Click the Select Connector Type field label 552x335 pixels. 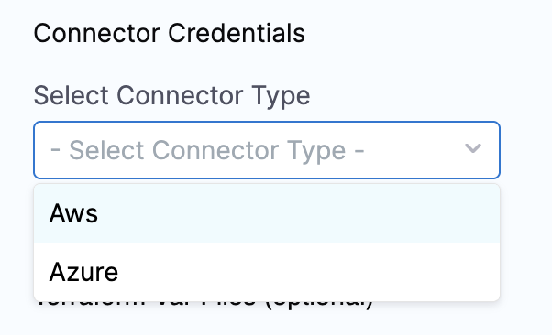coord(171,95)
